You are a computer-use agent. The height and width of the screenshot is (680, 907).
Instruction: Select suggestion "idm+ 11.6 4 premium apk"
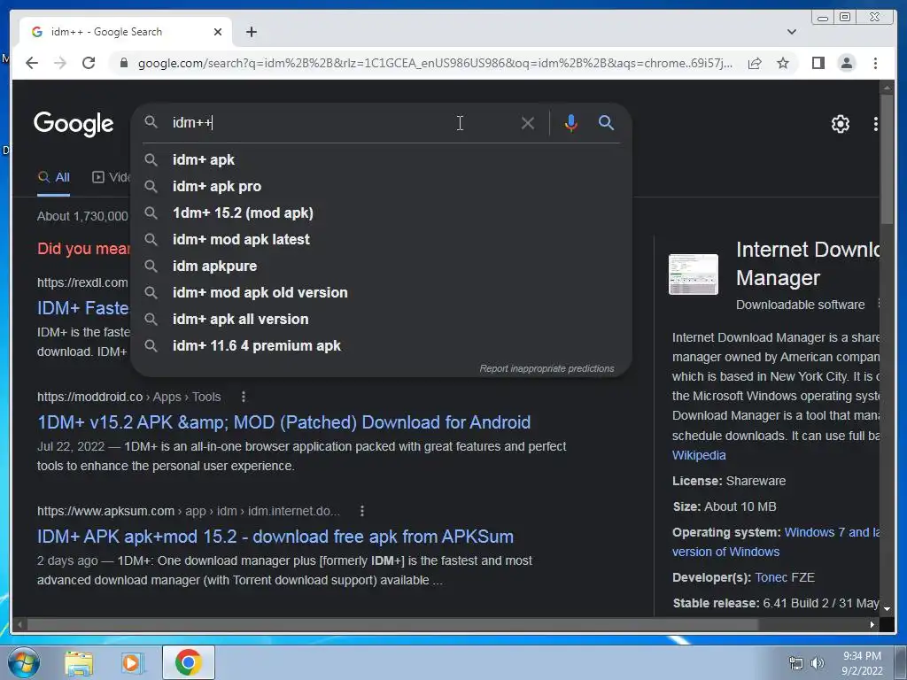coord(381,346)
